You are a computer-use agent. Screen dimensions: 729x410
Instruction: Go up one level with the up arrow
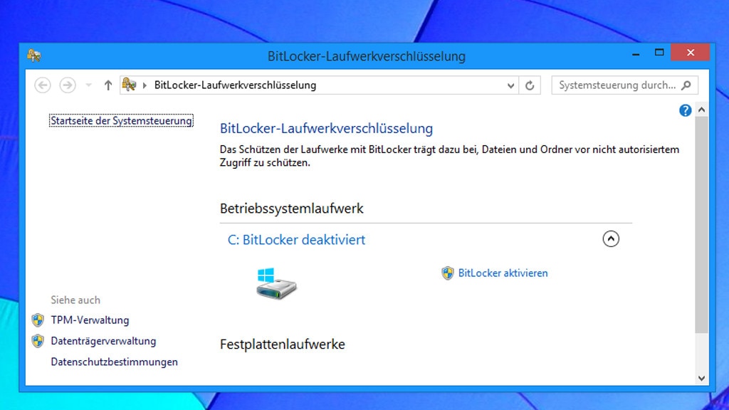[108, 85]
